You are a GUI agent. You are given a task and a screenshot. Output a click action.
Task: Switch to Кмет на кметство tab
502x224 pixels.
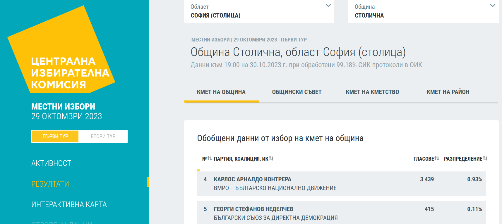click(x=372, y=92)
